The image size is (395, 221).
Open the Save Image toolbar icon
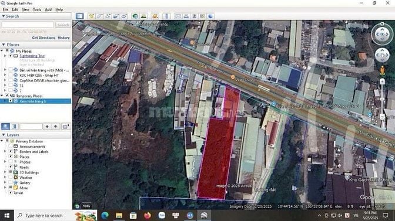point(194,16)
